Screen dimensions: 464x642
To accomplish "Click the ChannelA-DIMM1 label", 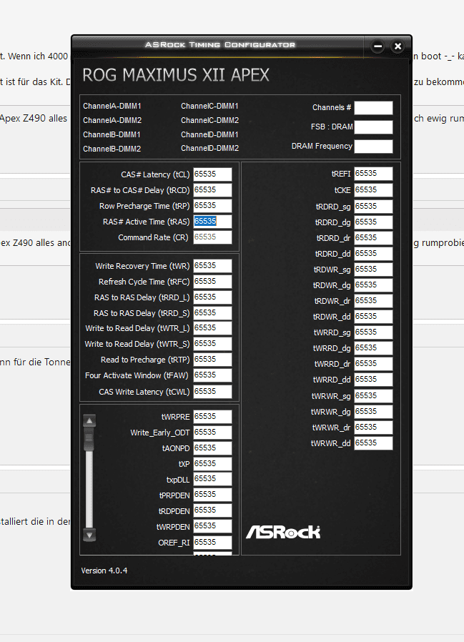I will [x=112, y=106].
